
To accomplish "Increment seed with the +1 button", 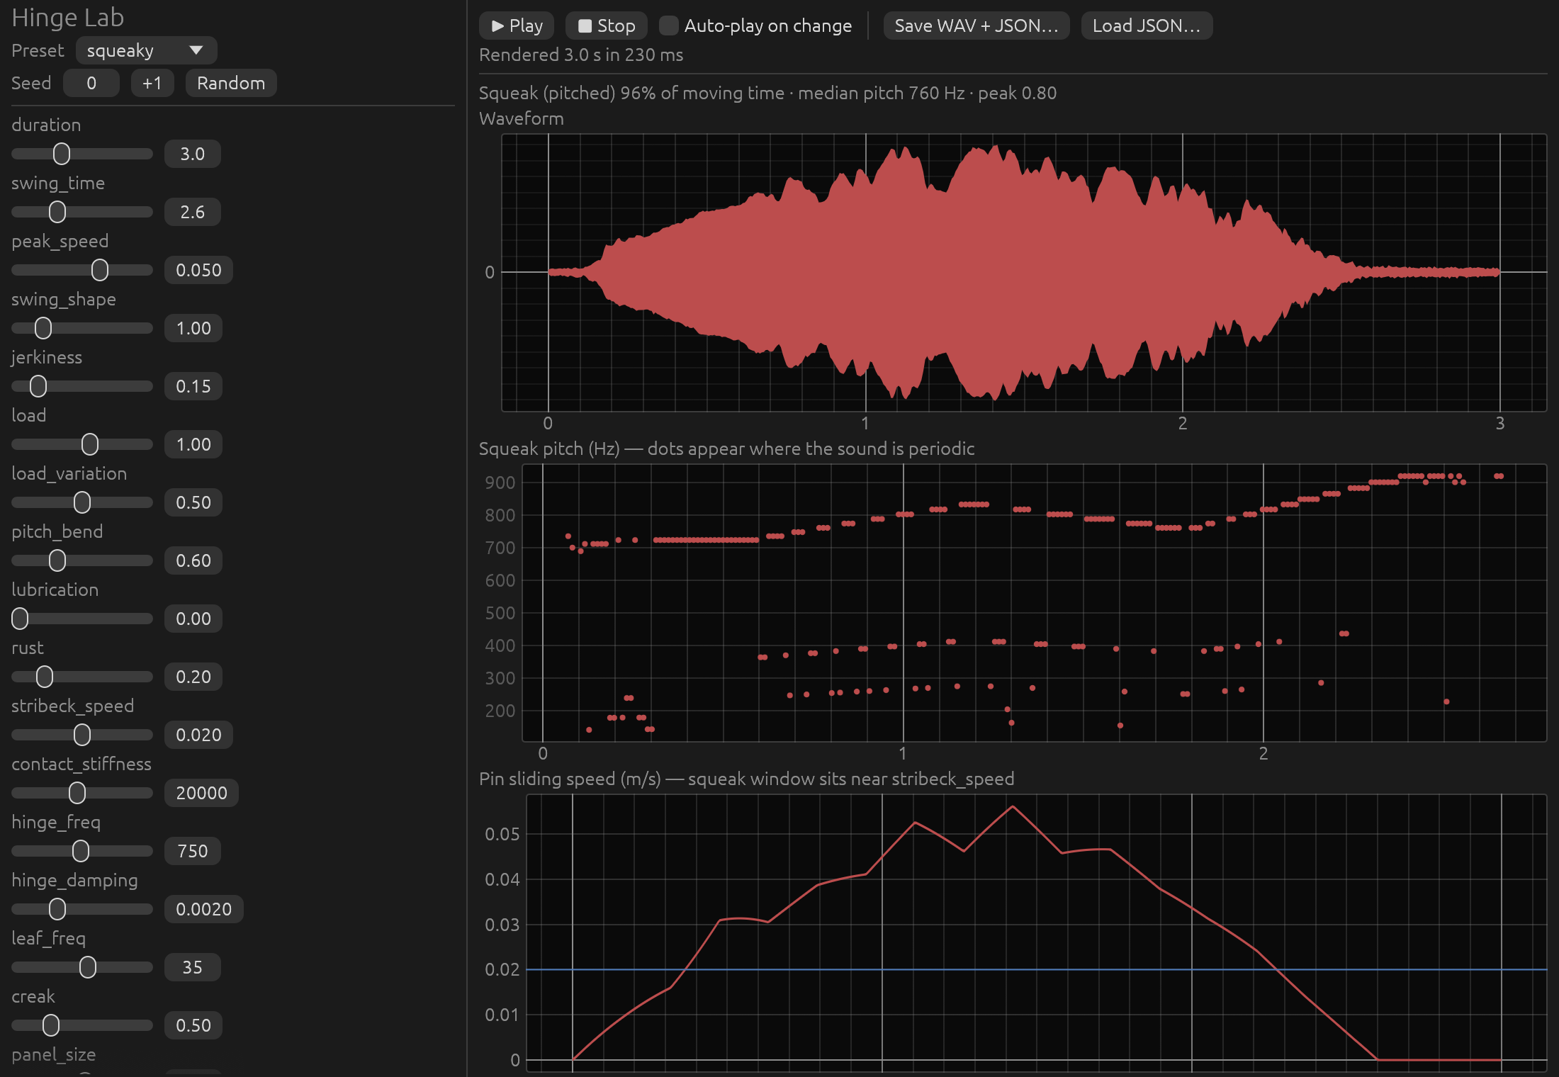I will (x=152, y=83).
